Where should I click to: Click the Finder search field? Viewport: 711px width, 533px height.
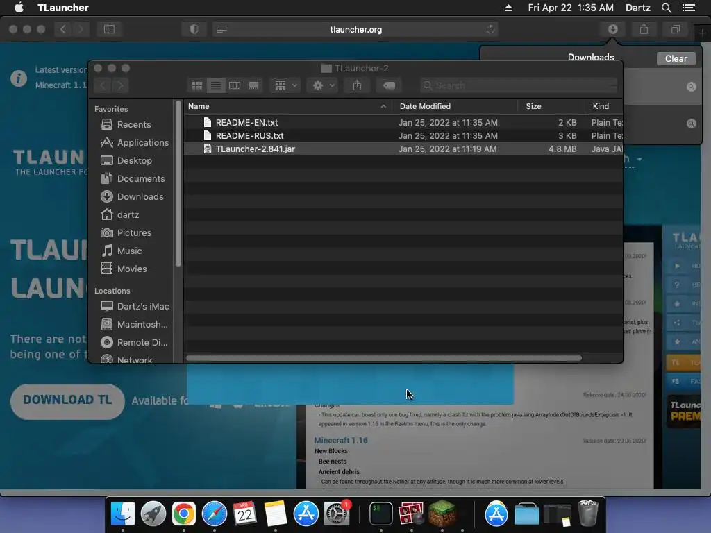[x=518, y=85]
